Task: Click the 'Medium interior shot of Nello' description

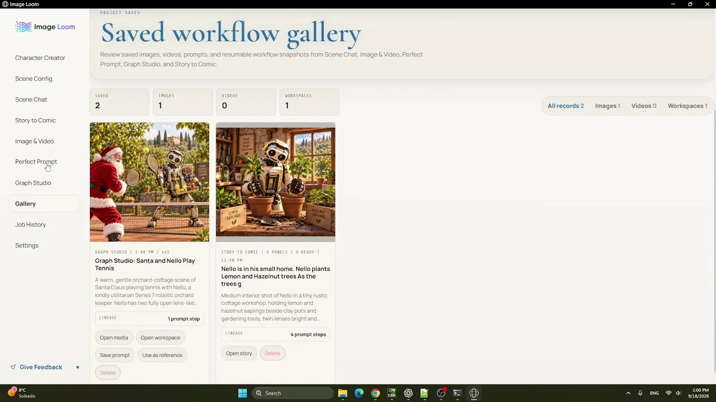Action: [275, 307]
